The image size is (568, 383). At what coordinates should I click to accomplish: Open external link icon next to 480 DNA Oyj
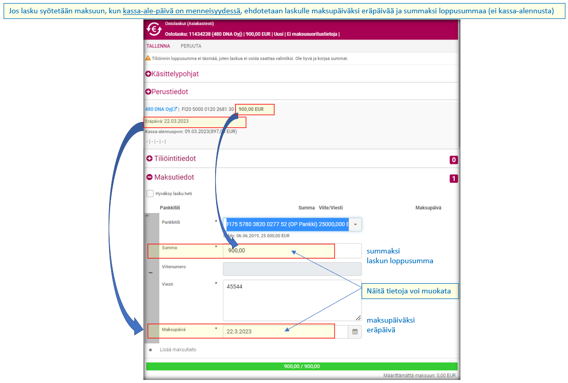175,109
